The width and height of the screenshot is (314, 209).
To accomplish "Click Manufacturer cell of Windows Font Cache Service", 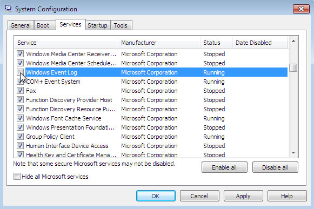I will (x=149, y=118).
